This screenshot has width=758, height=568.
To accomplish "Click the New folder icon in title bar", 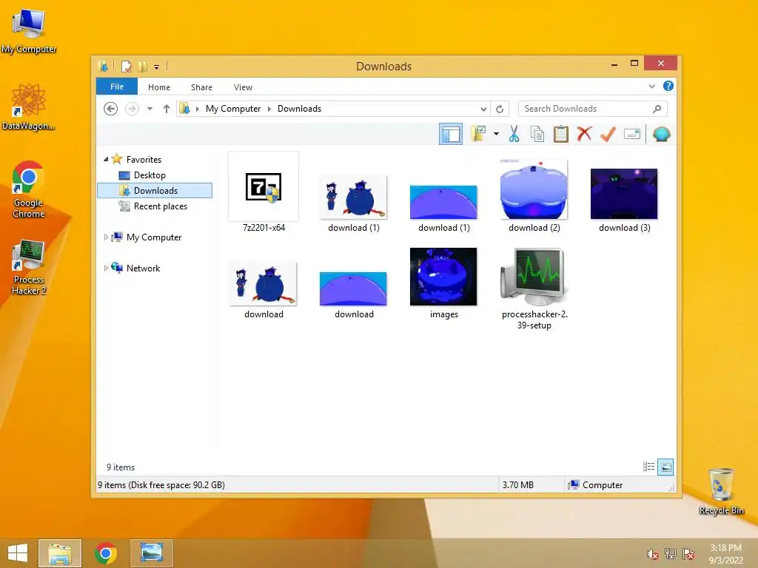I will (x=143, y=66).
